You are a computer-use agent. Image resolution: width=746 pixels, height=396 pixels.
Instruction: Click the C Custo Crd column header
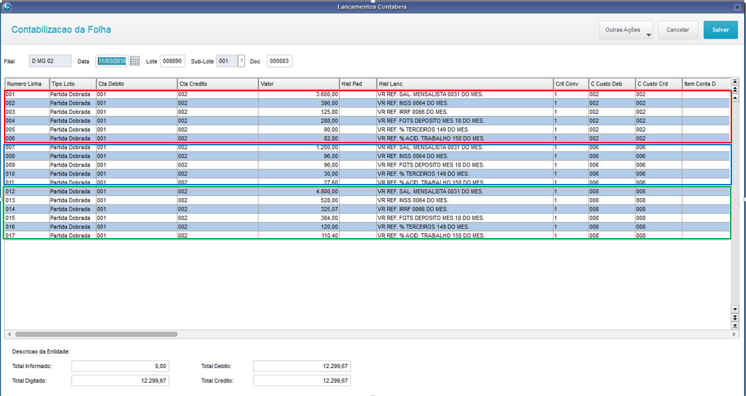pos(659,84)
